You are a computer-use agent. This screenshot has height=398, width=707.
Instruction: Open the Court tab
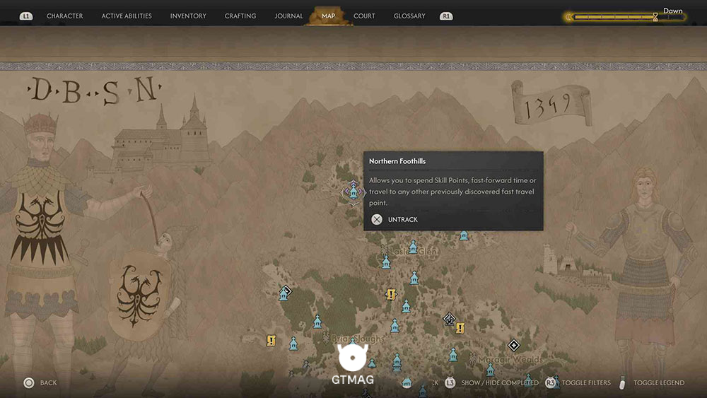(x=364, y=16)
